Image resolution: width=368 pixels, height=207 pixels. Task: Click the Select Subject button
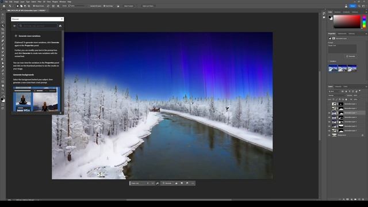tap(129, 6)
